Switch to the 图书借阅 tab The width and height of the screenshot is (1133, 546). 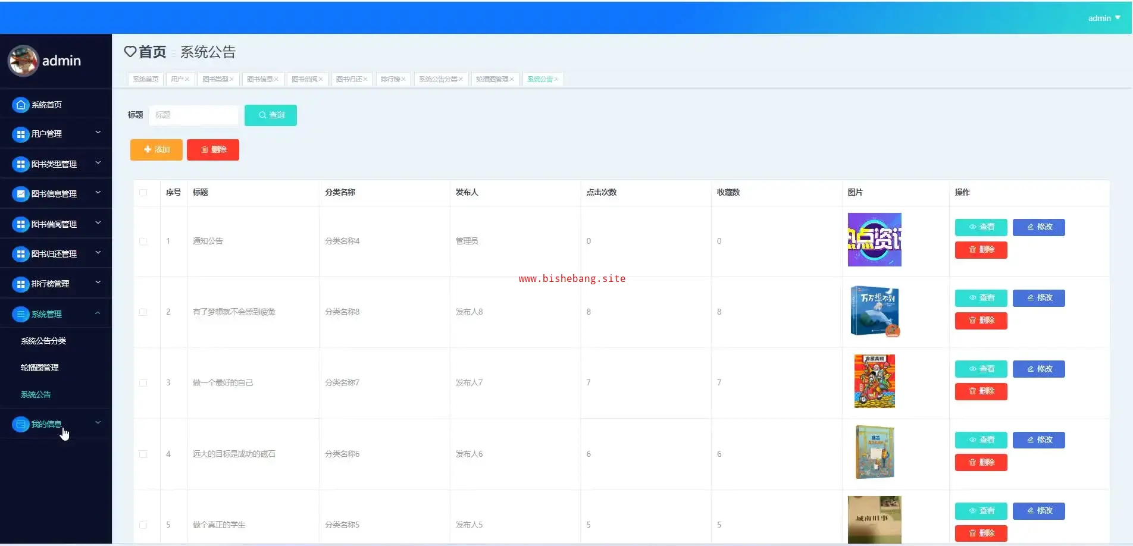[x=304, y=79]
